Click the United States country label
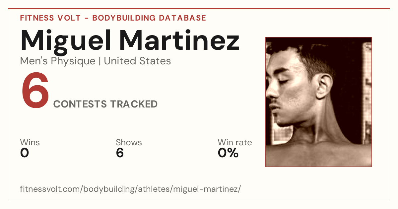Viewport: 398px width, 209px height. [x=137, y=61]
